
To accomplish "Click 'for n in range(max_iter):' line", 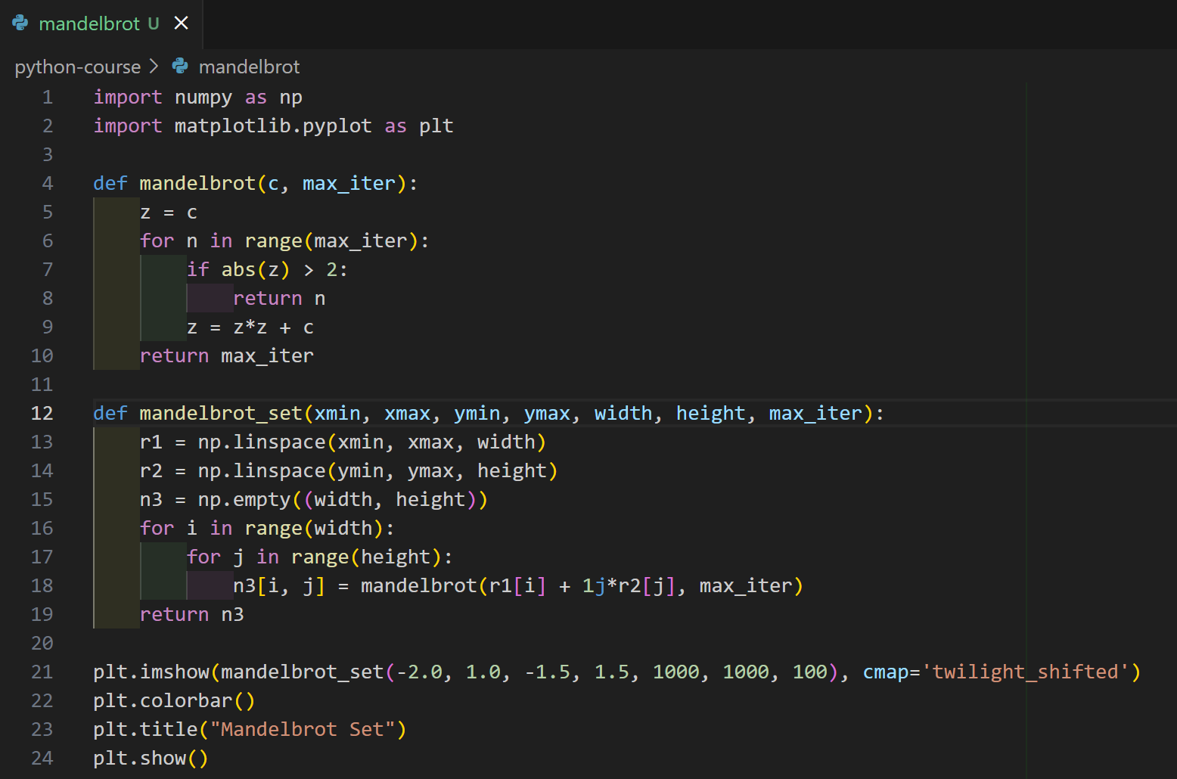I will pyautogui.click(x=284, y=241).
